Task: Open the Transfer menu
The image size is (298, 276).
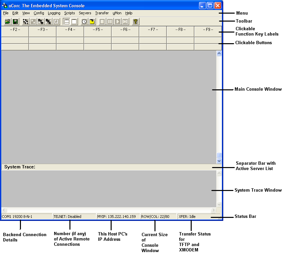Action: click(102, 13)
